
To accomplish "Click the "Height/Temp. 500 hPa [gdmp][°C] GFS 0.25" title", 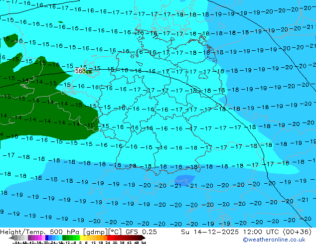I will (x=78, y=232).
